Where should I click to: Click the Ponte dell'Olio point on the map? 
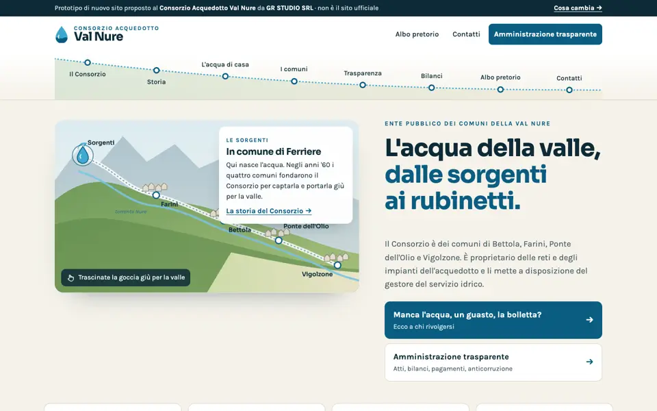click(279, 240)
